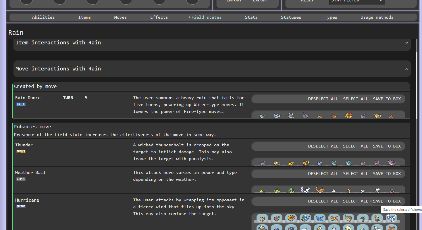Click Deselect All in Hurricane row
Image resolution: width=422 pixels, height=230 pixels.
[323, 201]
